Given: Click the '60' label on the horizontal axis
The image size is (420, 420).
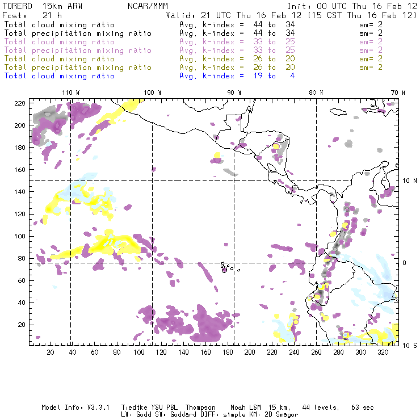Looking at the screenshot, I should pyautogui.click(x=95, y=352).
